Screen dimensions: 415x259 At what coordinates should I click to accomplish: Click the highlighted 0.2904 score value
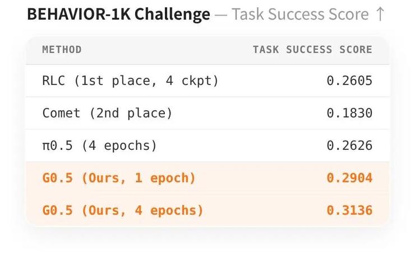[x=349, y=178]
